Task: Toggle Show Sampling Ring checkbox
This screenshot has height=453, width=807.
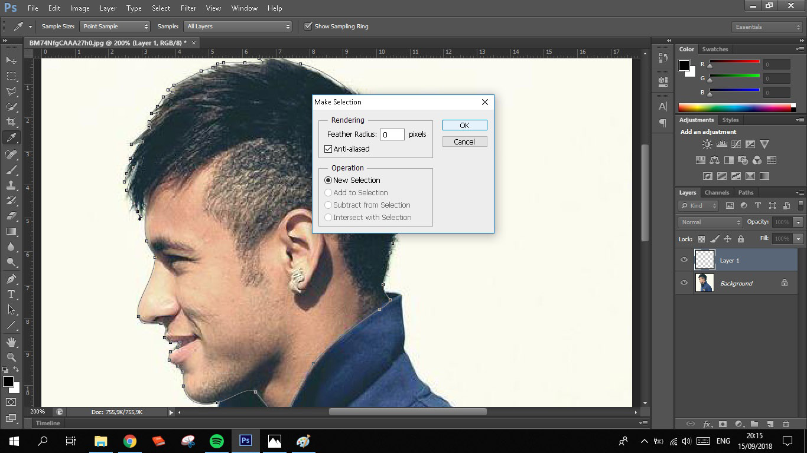Action: [x=308, y=27]
